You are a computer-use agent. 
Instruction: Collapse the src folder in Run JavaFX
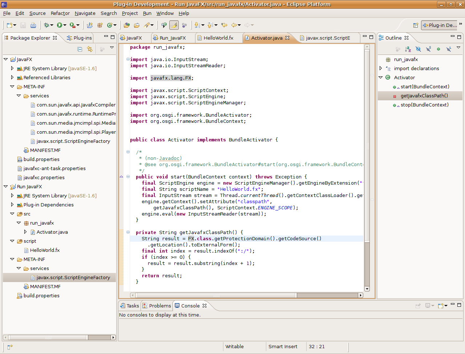(x=12, y=214)
